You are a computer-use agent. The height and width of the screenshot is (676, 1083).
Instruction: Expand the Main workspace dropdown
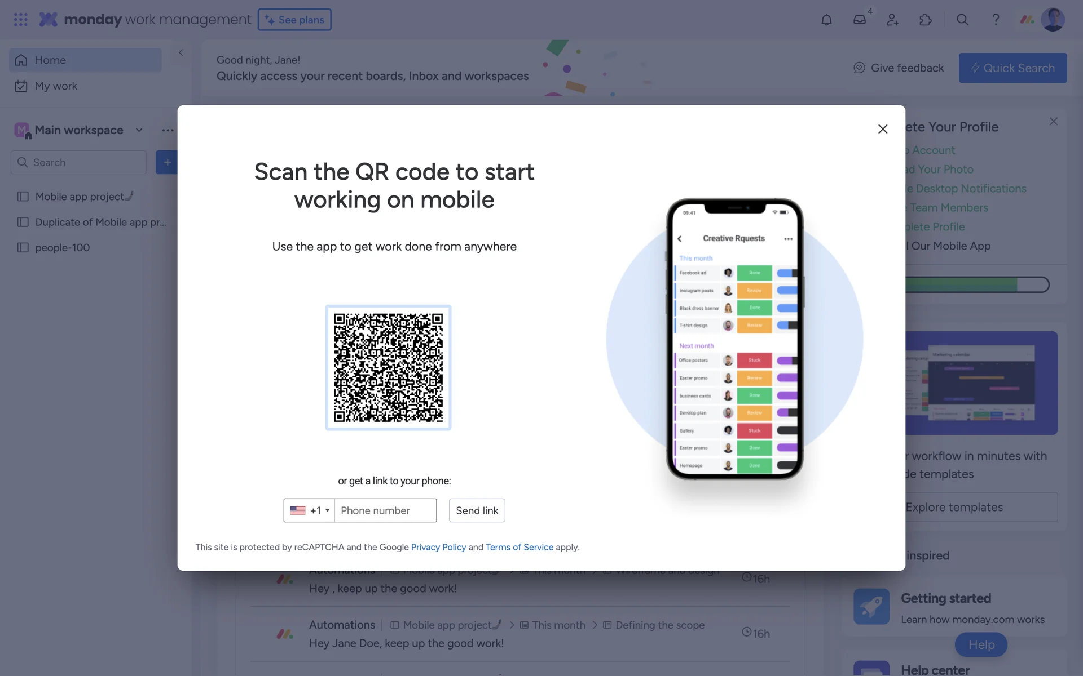139,130
